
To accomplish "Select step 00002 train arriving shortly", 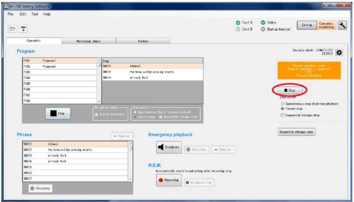I will (x=152, y=72).
